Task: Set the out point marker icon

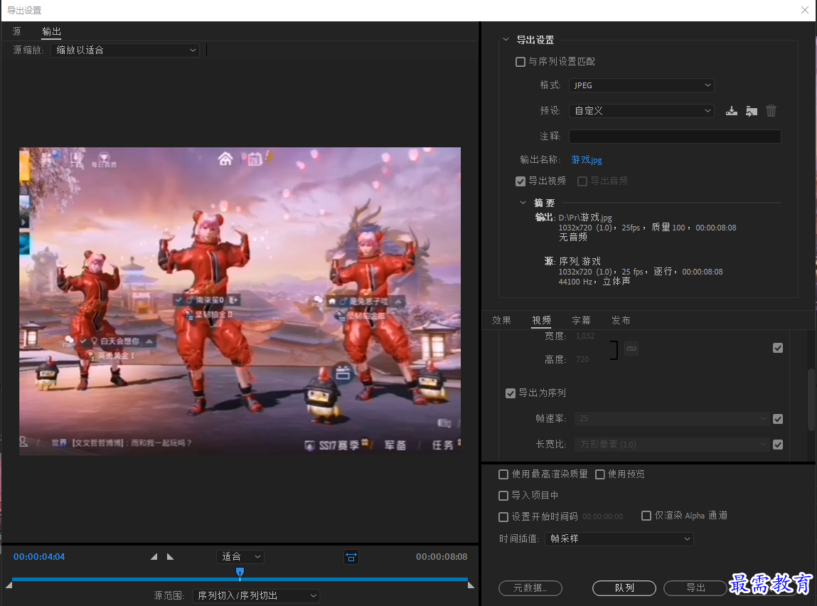Action: point(170,556)
